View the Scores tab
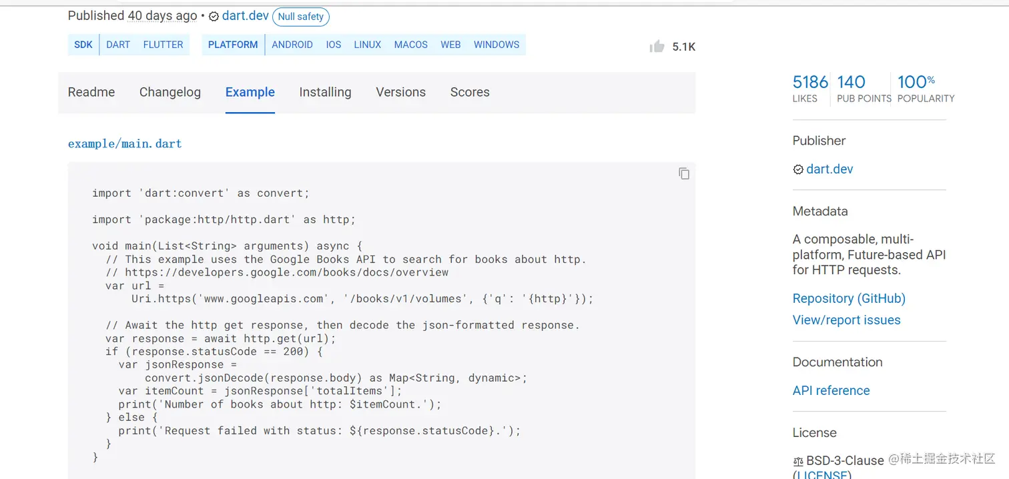The image size is (1009, 479). click(470, 92)
